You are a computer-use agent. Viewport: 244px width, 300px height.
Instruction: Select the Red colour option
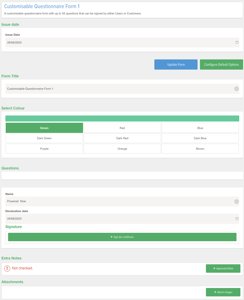coord(122,127)
